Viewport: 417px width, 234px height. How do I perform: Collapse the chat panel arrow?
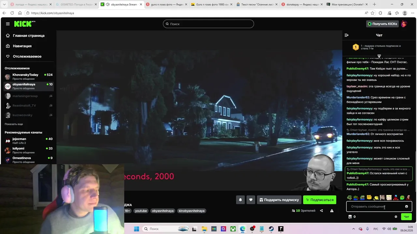[347, 35]
